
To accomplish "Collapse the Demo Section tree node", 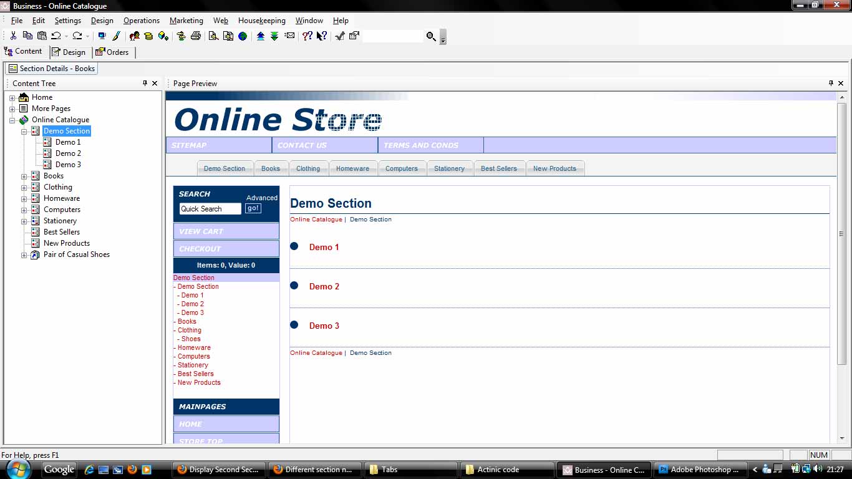I will pyautogui.click(x=24, y=131).
